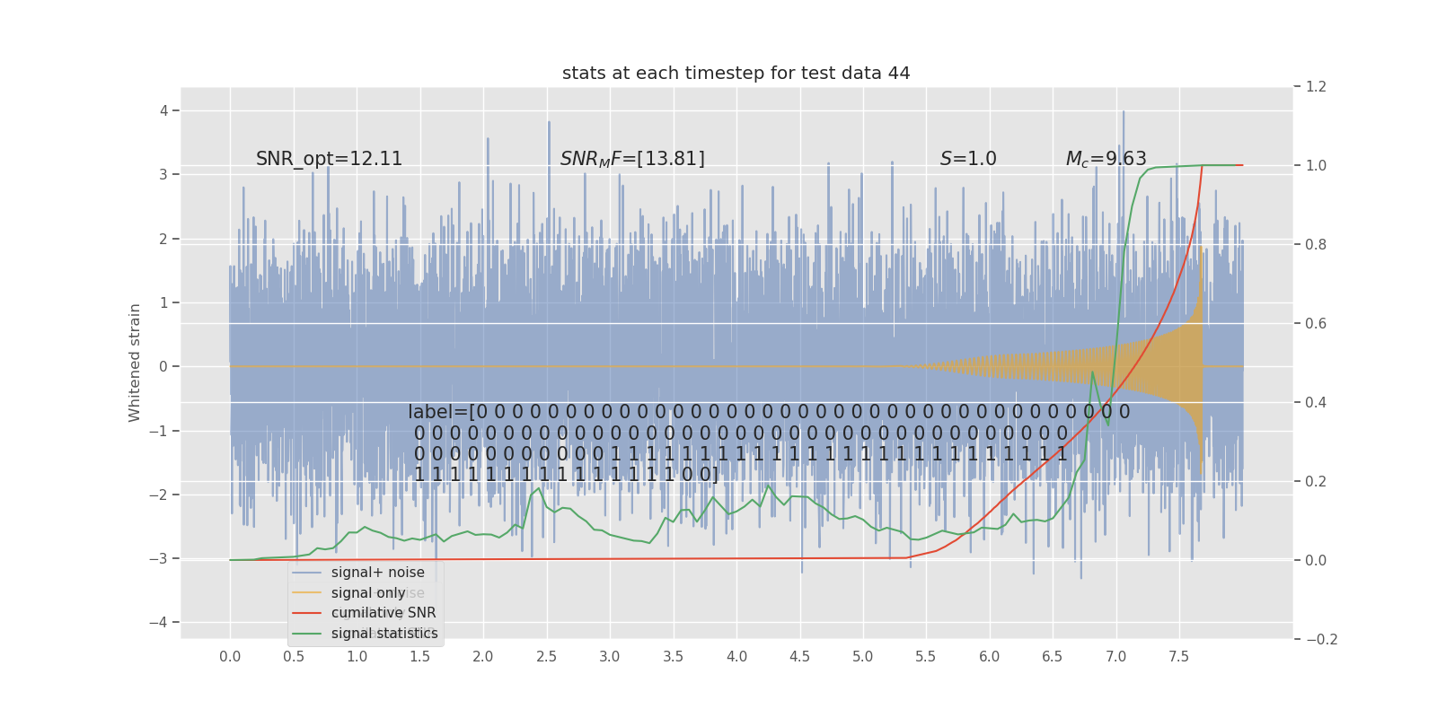Click the x-axis tick labeled 0.0
The height and width of the screenshot is (718, 1437).
click(x=230, y=657)
